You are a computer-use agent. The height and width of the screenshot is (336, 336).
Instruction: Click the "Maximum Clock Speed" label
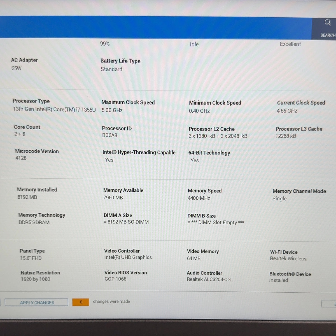point(128,102)
